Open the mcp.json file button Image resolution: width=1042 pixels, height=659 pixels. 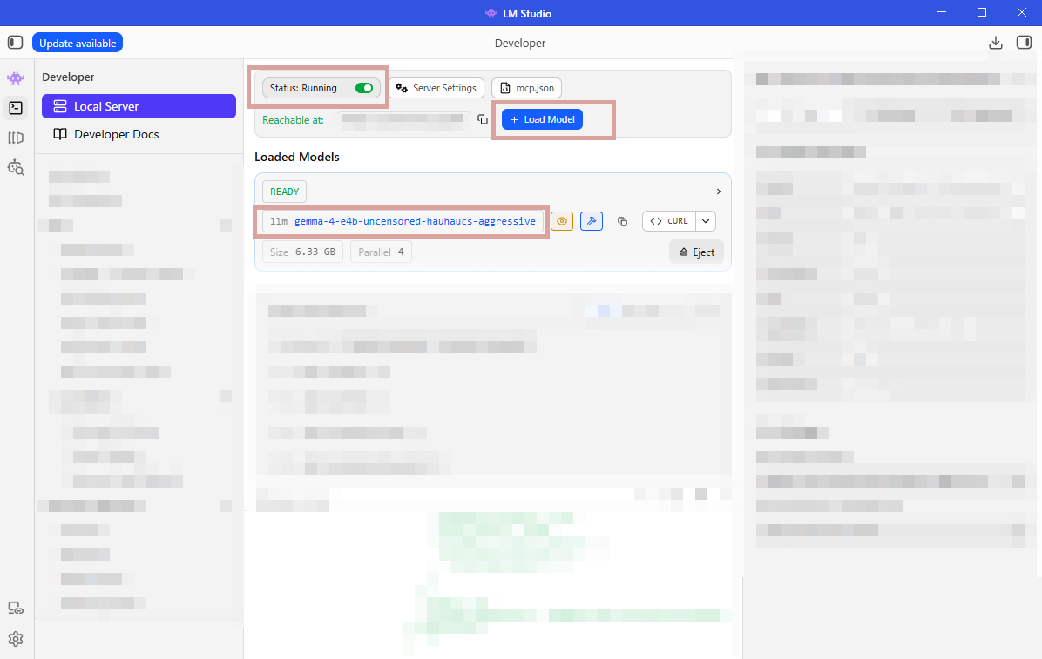pyautogui.click(x=527, y=88)
